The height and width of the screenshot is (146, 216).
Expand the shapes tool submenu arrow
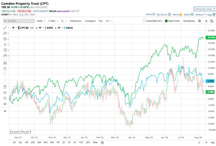[8, 39]
